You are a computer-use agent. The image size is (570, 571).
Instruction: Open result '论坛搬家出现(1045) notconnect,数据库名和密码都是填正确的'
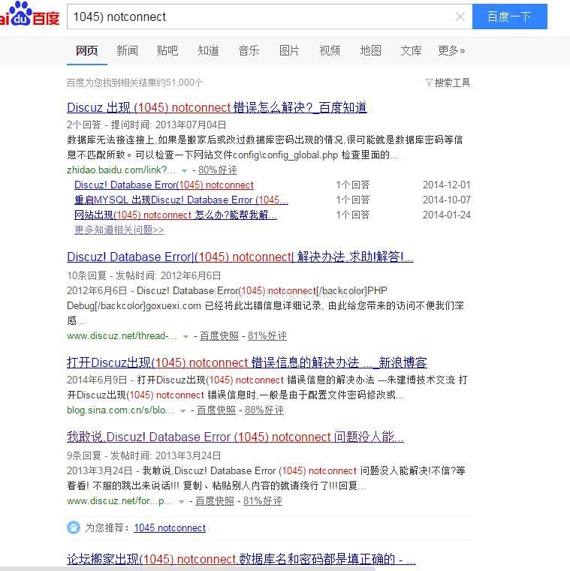(x=241, y=558)
